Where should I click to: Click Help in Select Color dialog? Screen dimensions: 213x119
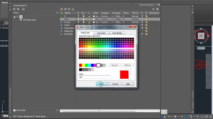128,84
